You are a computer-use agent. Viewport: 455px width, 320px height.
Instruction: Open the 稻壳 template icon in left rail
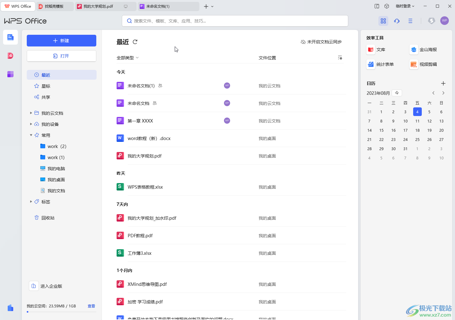10,56
